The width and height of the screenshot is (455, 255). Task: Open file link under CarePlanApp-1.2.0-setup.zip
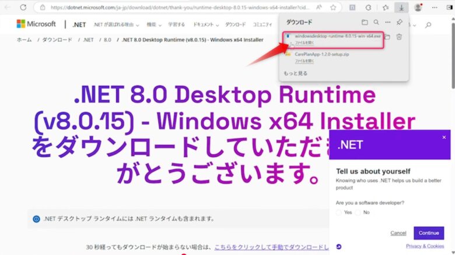[x=304, y=61]
